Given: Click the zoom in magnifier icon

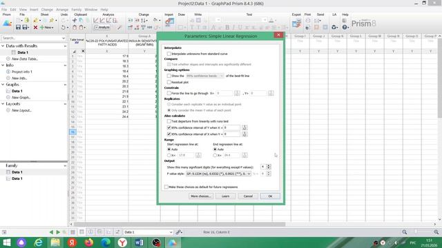Looking at the screenshot, I should coord(436,232).
